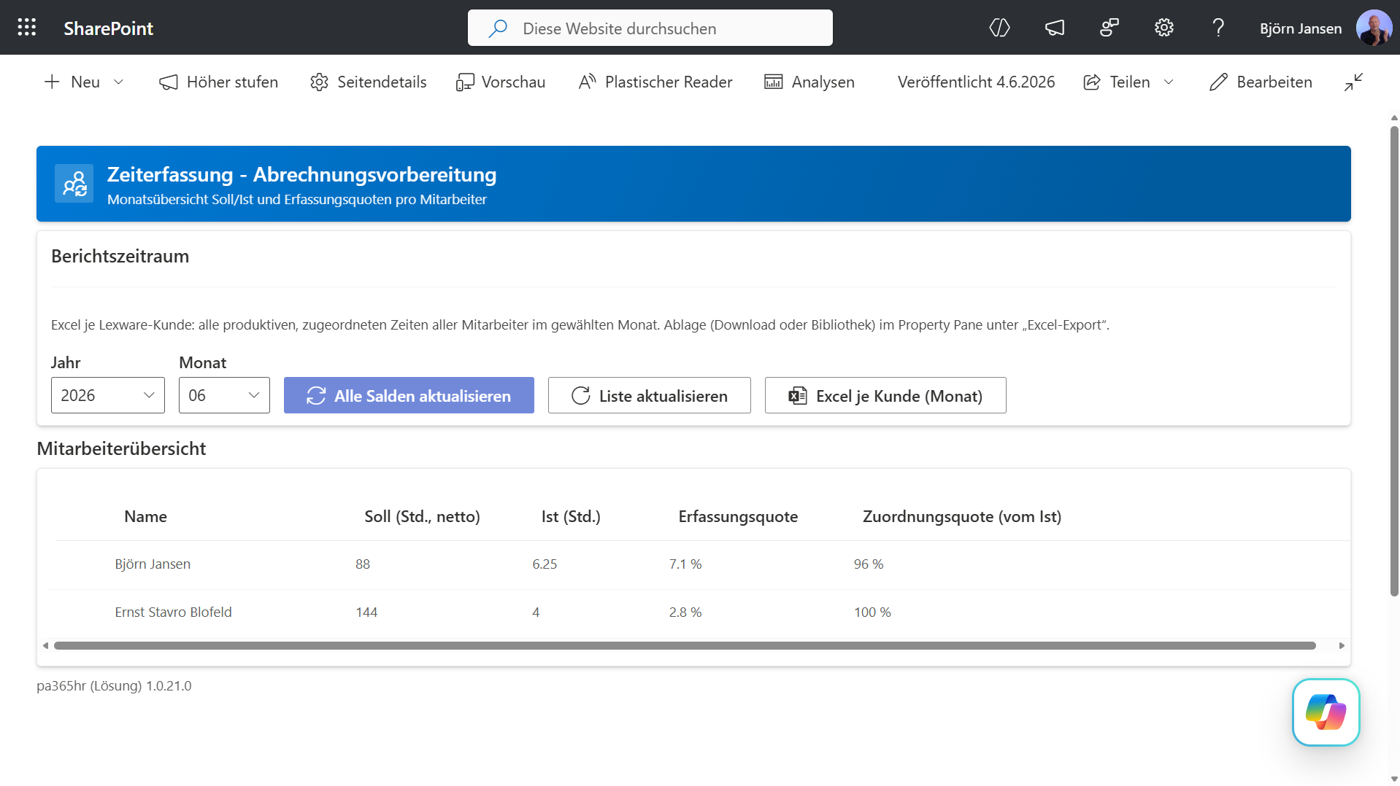This screenshot has width=1400, height=786.
Task: Expand the Neu dropdown chevron
Action: [x=118, y=82]
